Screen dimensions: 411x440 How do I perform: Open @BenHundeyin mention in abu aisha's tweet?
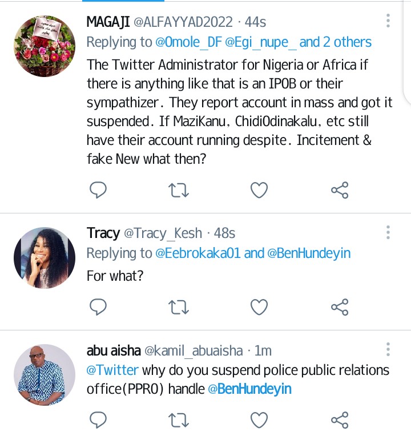coord(250,389)
